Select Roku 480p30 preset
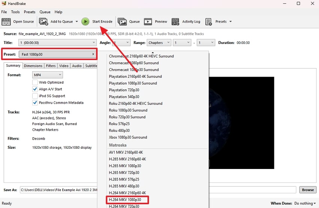This screenshot has height=208, width=319. (x=119, y=130)
